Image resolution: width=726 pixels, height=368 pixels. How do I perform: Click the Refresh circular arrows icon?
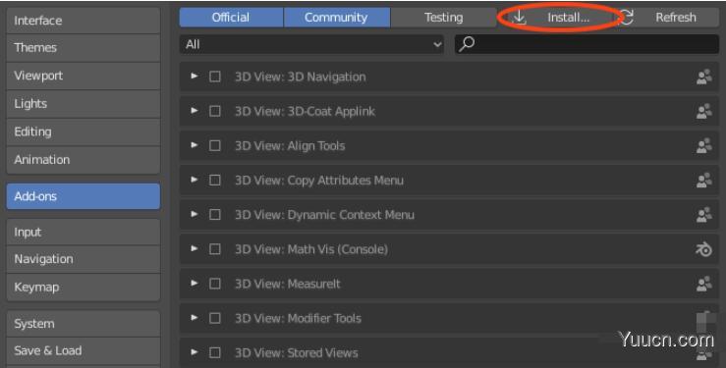pyautogui.click(x=627, y=18)
